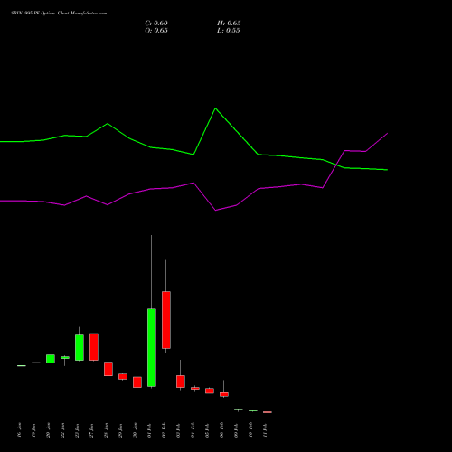The image size is (452, 452).
Task: Click the peak of the green indicator line
Action: [215, 108]
